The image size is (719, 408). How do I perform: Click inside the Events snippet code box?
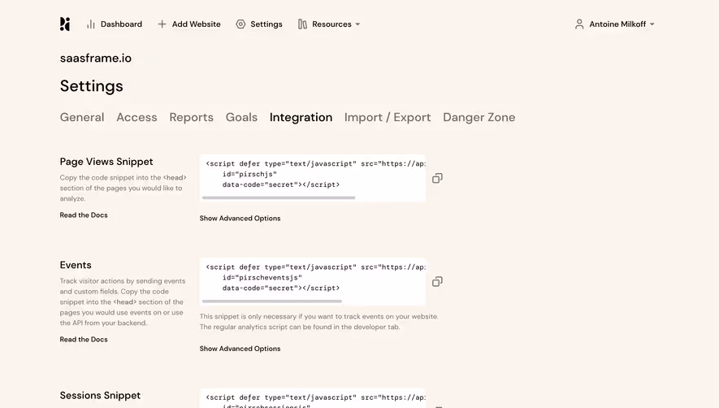point(313,281)
